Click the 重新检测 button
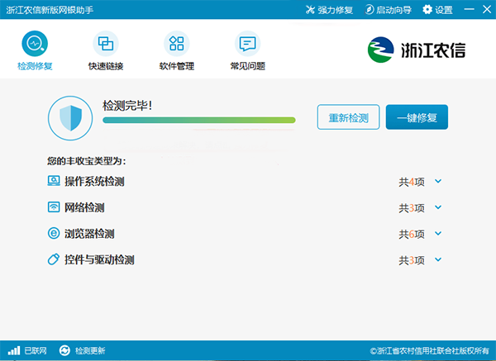 point(348,117)
